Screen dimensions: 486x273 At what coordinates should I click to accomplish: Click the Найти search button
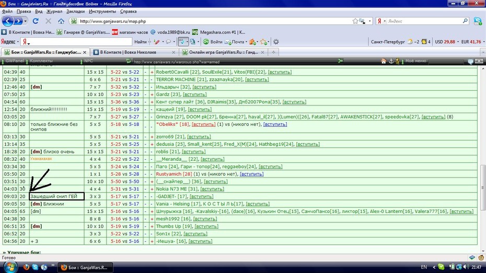tap(141, 42)
